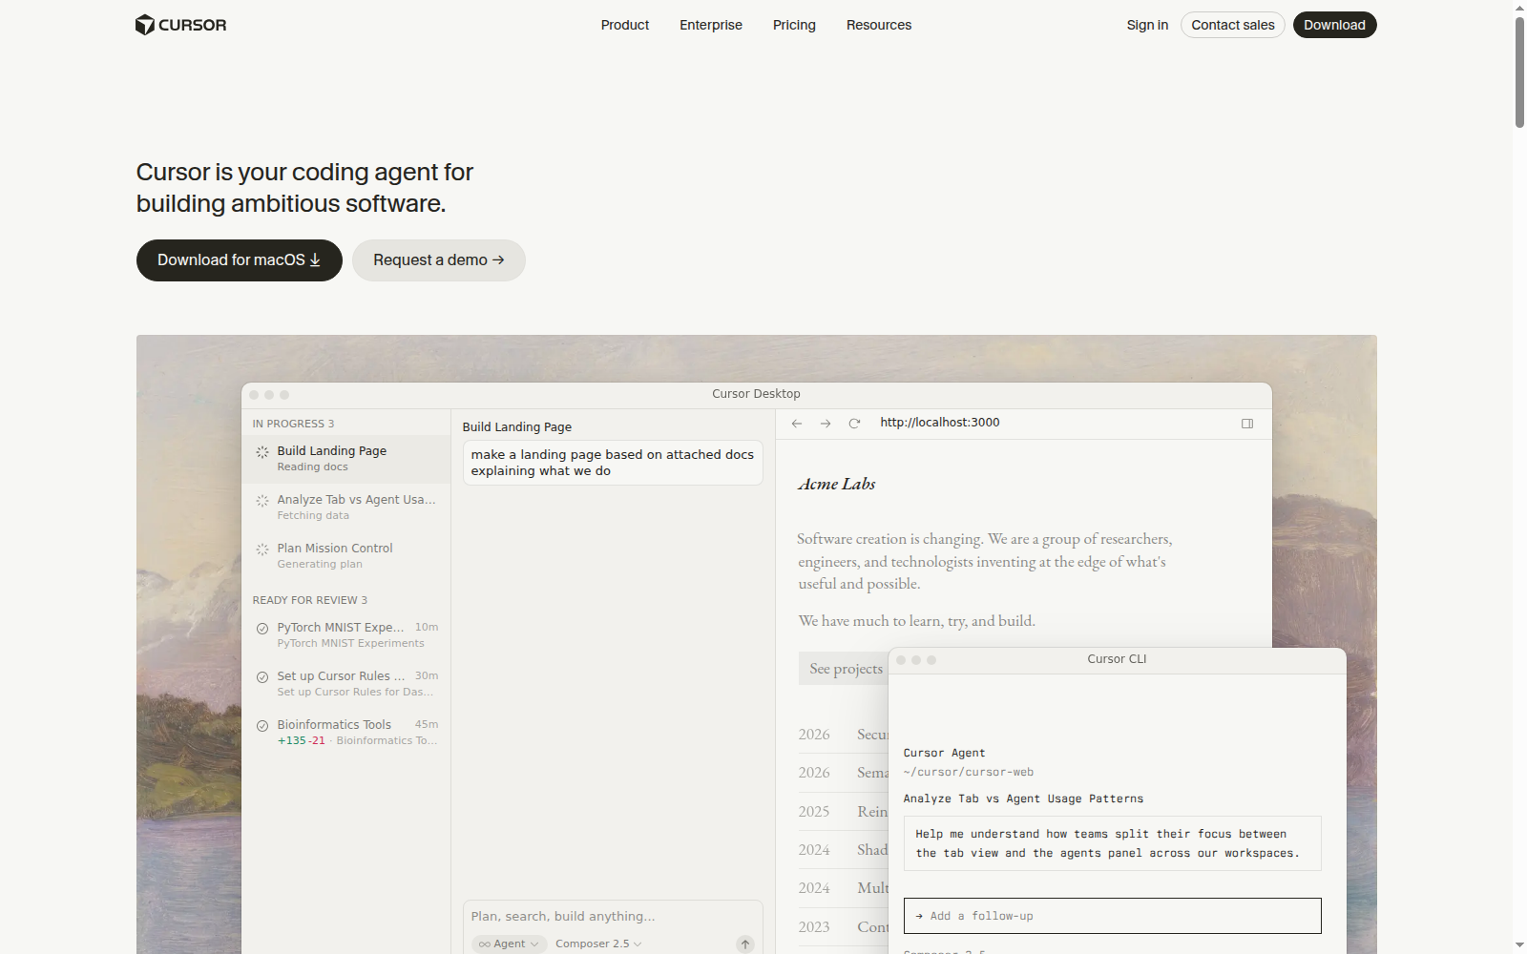Click the Cursor logo in header
This screenshot has width=1527, height=954.
(180, 25)
